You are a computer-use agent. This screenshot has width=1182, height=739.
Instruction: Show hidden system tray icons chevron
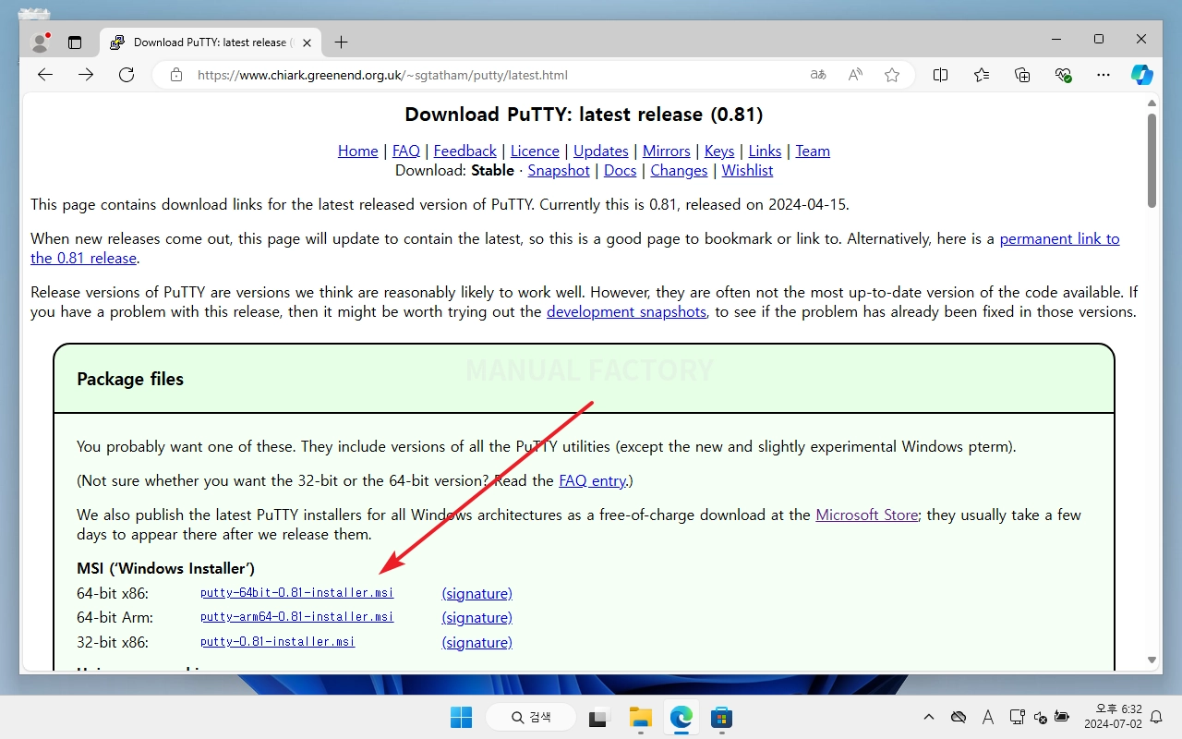pos(929,717)
